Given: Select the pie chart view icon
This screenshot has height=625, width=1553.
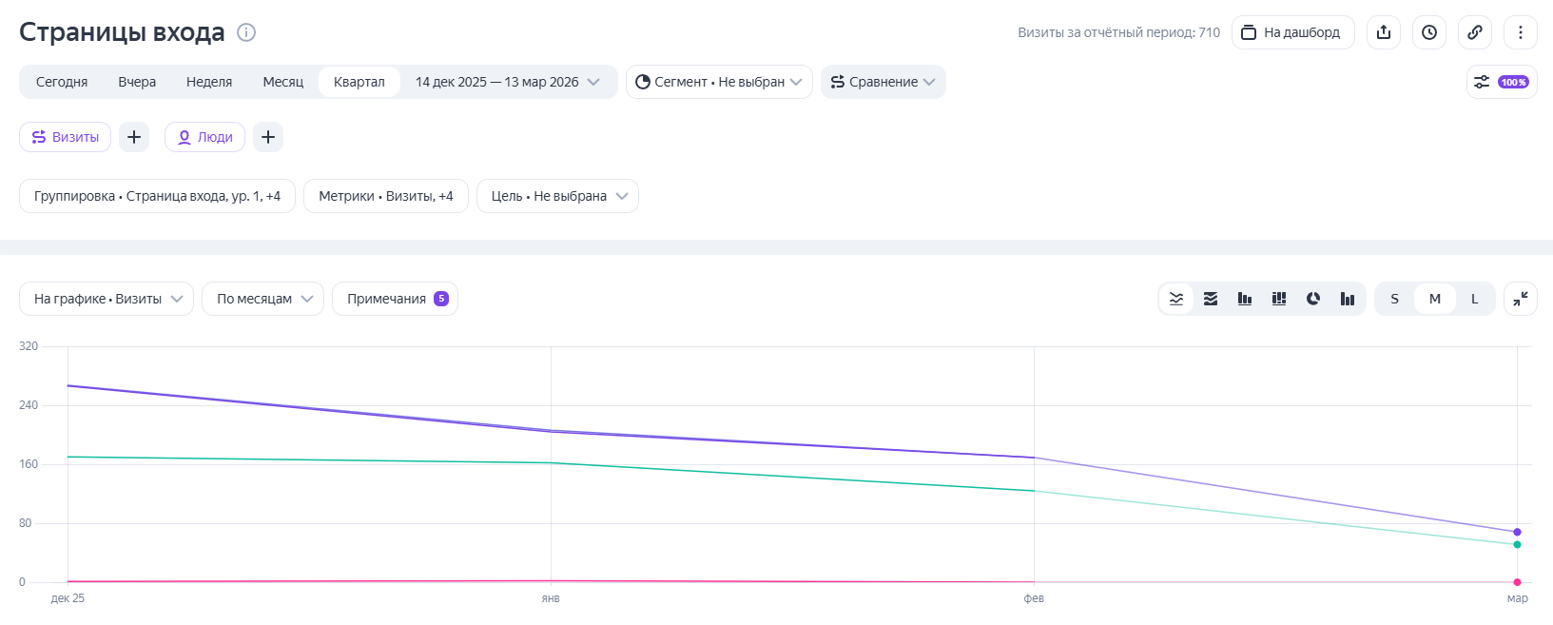Looking at the screenshot, I should pyautogui.click(x=1313, y=299).
